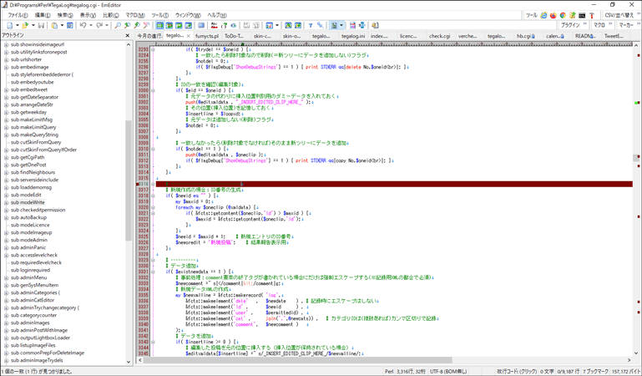Close the active tegalo tab with its X

point(189,36)
